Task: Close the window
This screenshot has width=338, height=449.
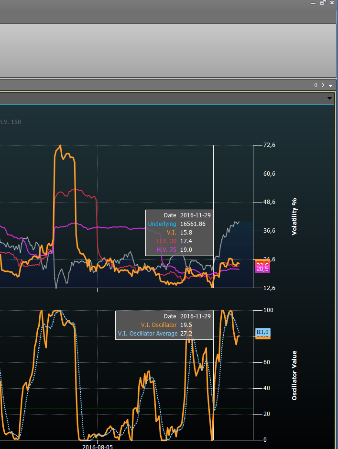Action: tap(332, 3)
